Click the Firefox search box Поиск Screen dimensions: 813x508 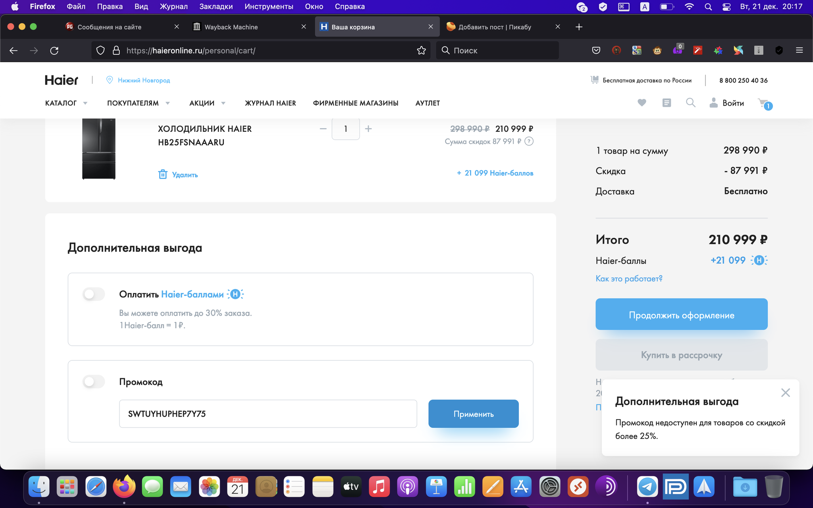click(x=497, y=50)
